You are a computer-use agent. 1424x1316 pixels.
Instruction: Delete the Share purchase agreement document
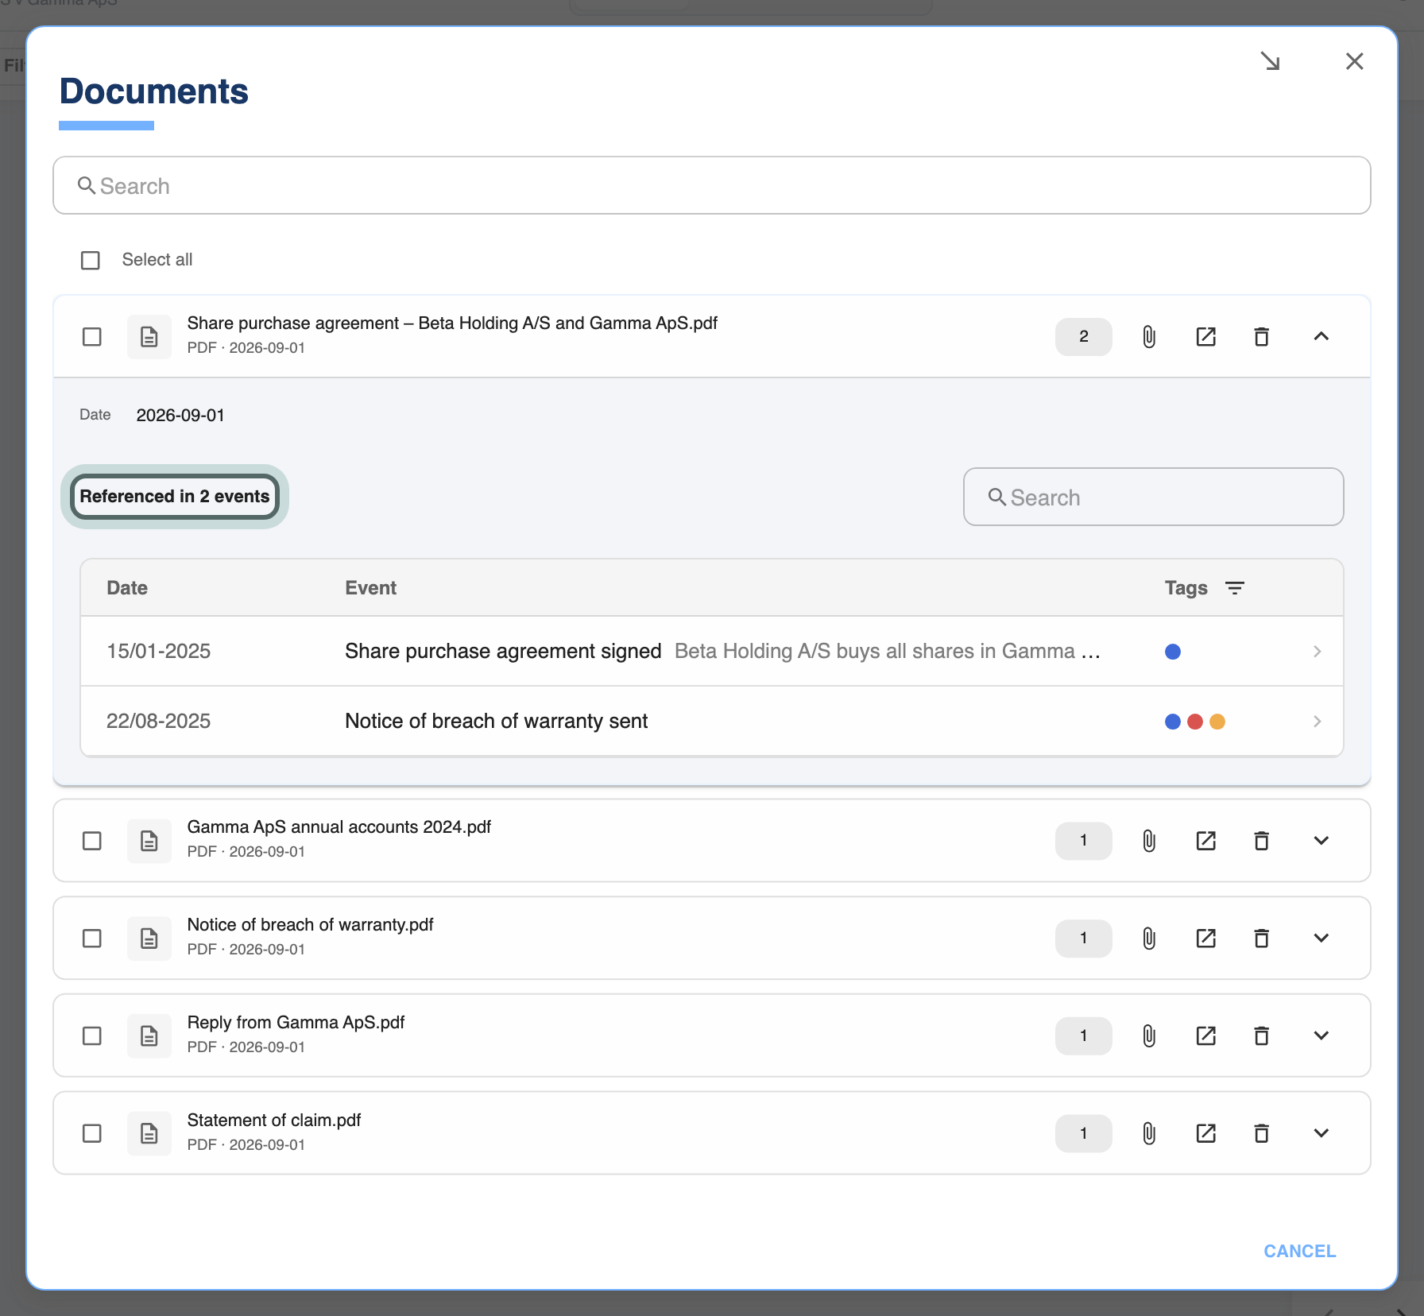coord(1261,337)
